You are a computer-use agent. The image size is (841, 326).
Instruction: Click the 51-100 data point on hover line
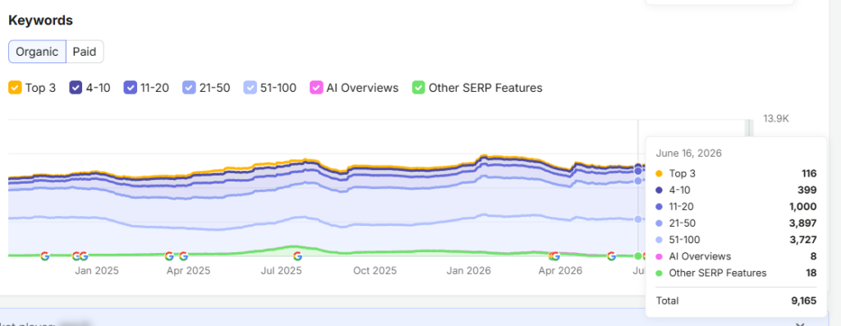click(638, 218)
